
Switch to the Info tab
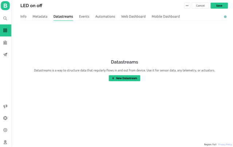coord(23,17)
